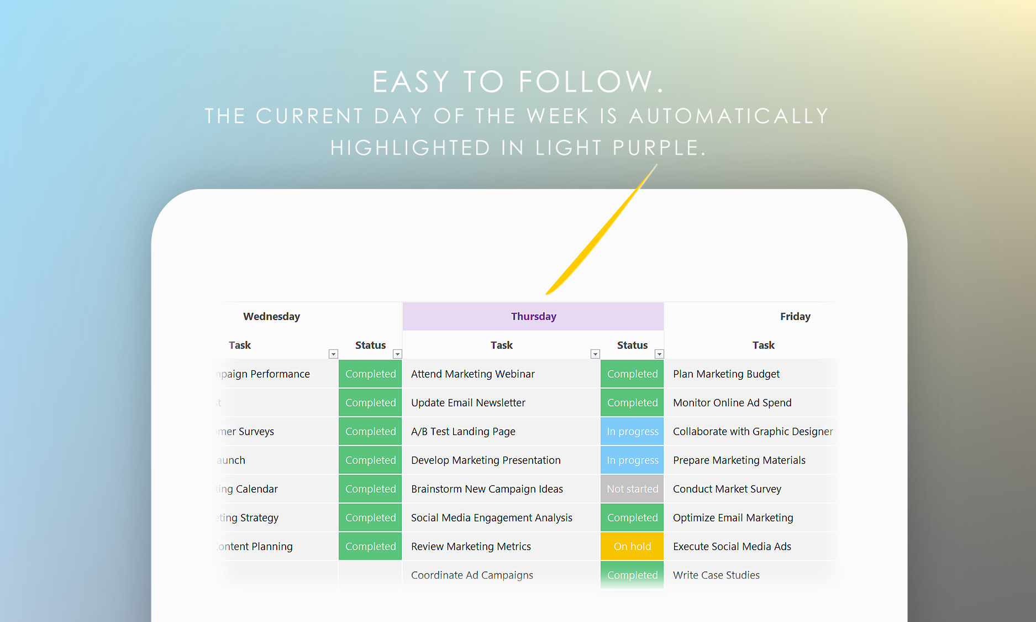1036x622 pixels.
Task: Select the Plan Marketing Budget task
Action: [x=726, y=374]
